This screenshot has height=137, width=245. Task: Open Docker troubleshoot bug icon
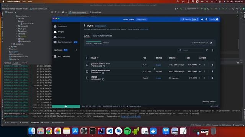click(202, 19)
